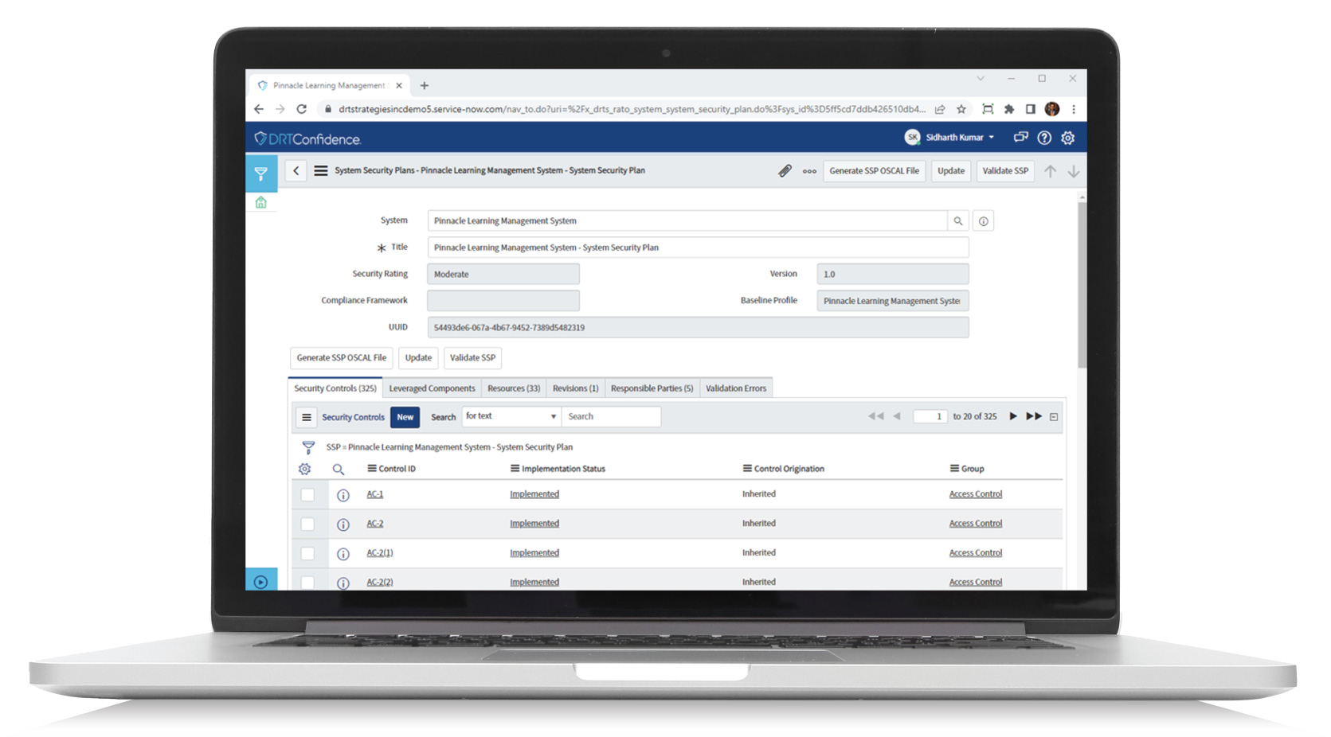The image size is (1331, 737).
Task: Switch to Leveraged Components tab
Action: pos(432,388)
